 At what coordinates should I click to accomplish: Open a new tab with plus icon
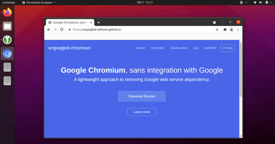click(99, 22)
